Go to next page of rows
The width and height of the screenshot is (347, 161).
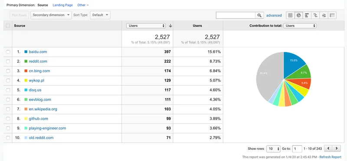337,148
